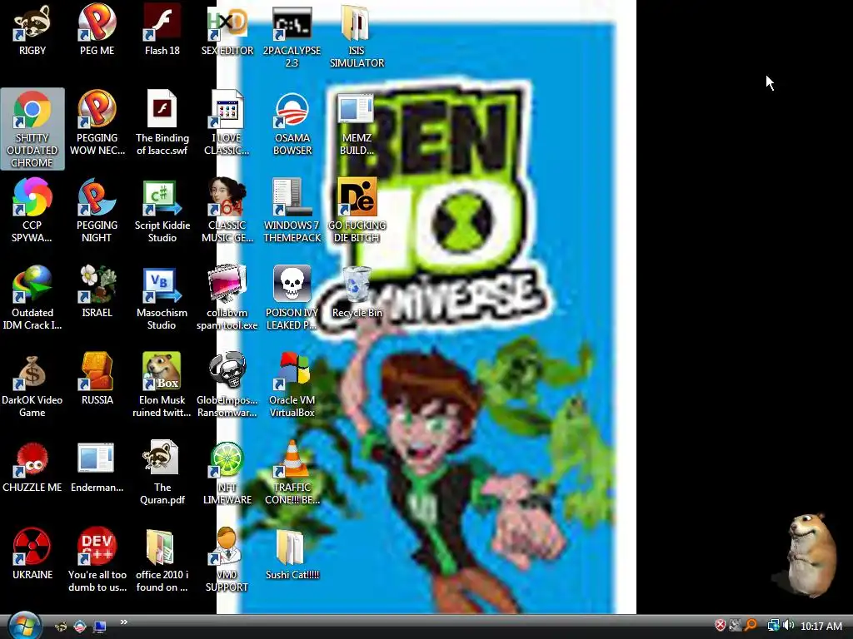Select the WINDOWS 7 THEMEPACK shortcut
Viewport: 853px width, 639px height.
click(292, 211)
